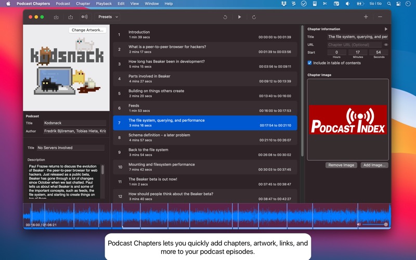Click the audio waveform timeline
Image resolution: width=416 pixels, height=260 pixels.
pyautogui.click(x=207, y=216)
